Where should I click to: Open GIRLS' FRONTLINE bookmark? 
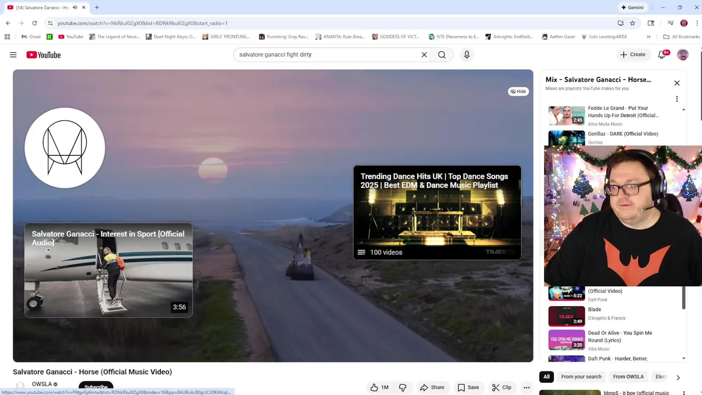tap(226, 37)
